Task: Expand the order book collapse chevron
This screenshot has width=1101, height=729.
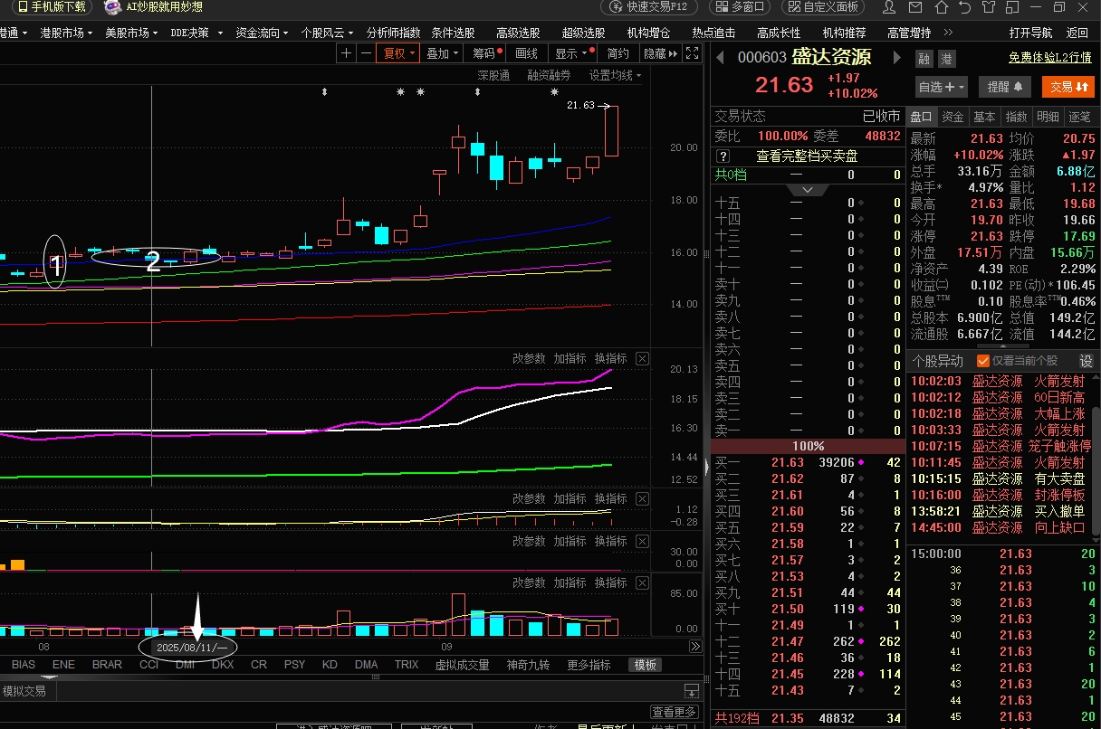Action: coord(808,190)
